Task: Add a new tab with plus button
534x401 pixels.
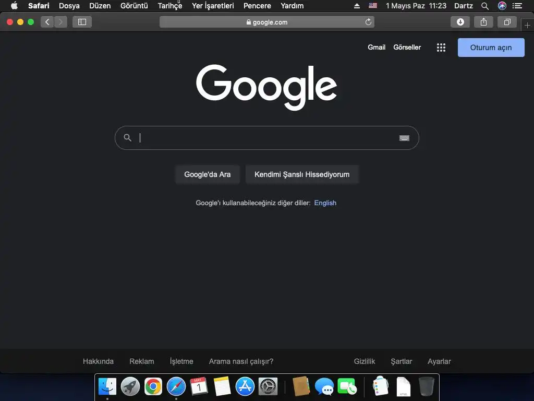Action: tap(527, 25)
